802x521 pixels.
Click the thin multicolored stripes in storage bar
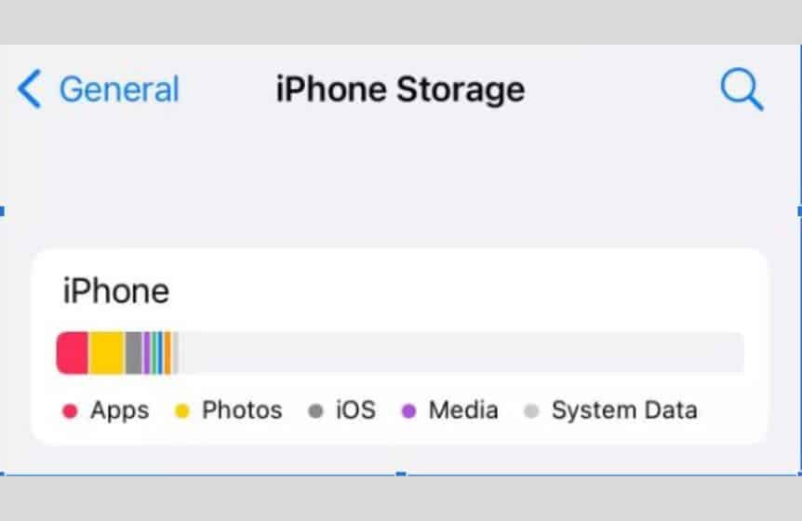(157, 354)
